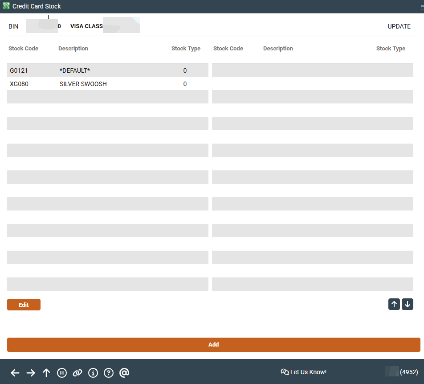
Task: Click the right Stock Type column header
Action: pos(391,49)
